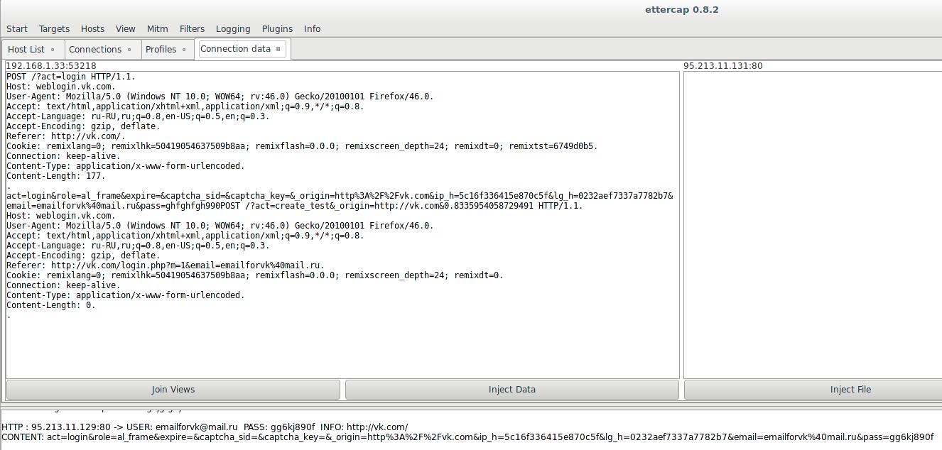942x450 pixels.
Task: Open the View menu
Action: pyautogui.click(x=125, y=29)
